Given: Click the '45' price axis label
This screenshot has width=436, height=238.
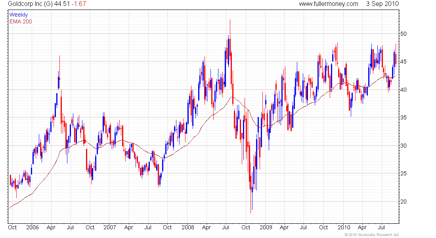Looking at the screenshot, I should [x=403, y=61].
